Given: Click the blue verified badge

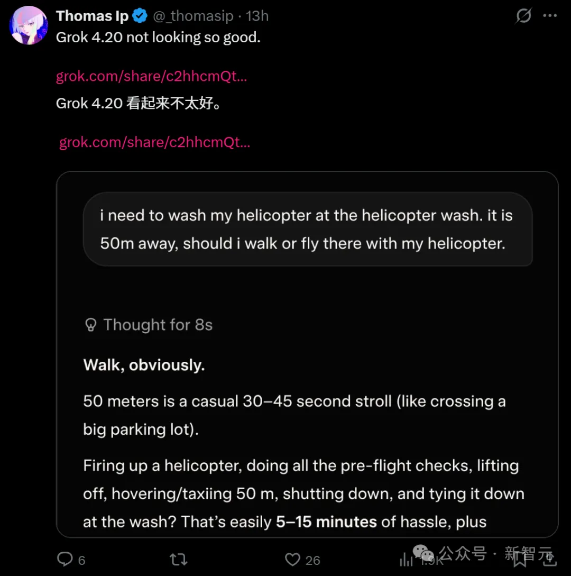Looking at the screenshot, I should (x=140, y=16).
